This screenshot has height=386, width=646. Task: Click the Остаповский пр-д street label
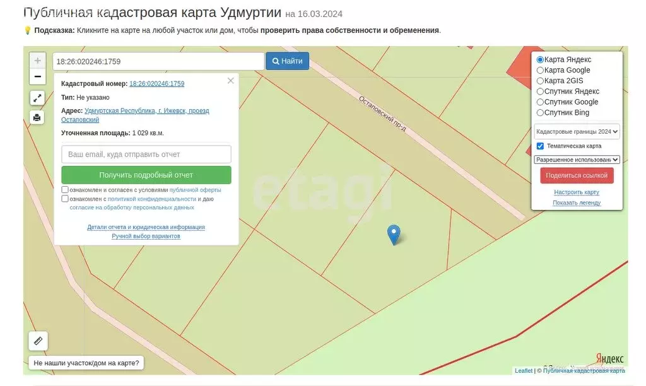point(382,114)
